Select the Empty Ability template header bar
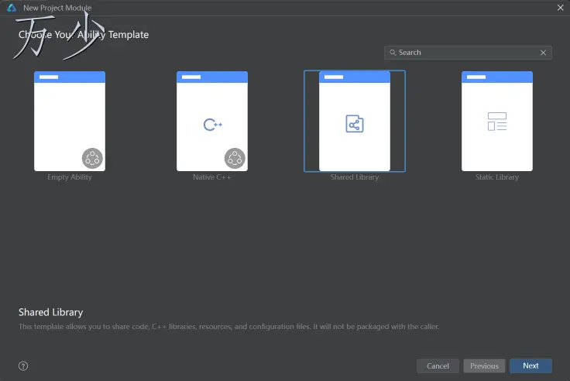This screenshot has height=381, width=570. [x=70, y=77]
